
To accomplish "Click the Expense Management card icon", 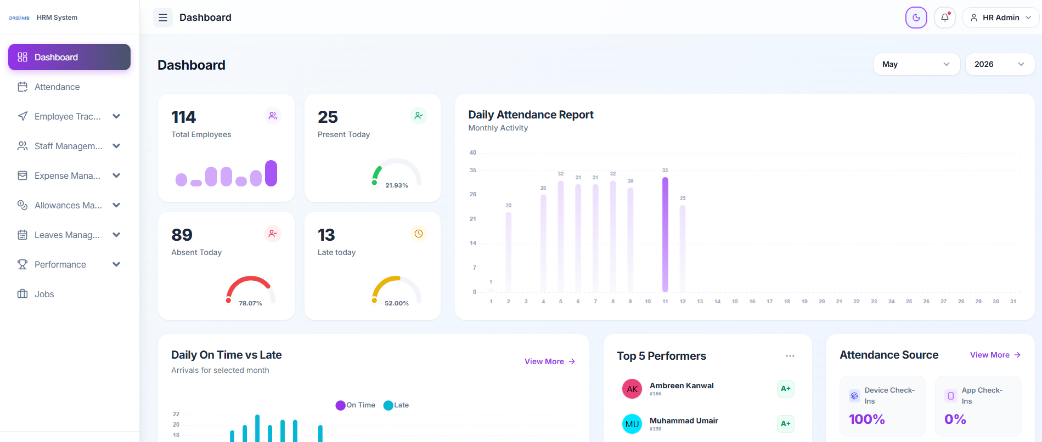I will [x=22, y=175].
